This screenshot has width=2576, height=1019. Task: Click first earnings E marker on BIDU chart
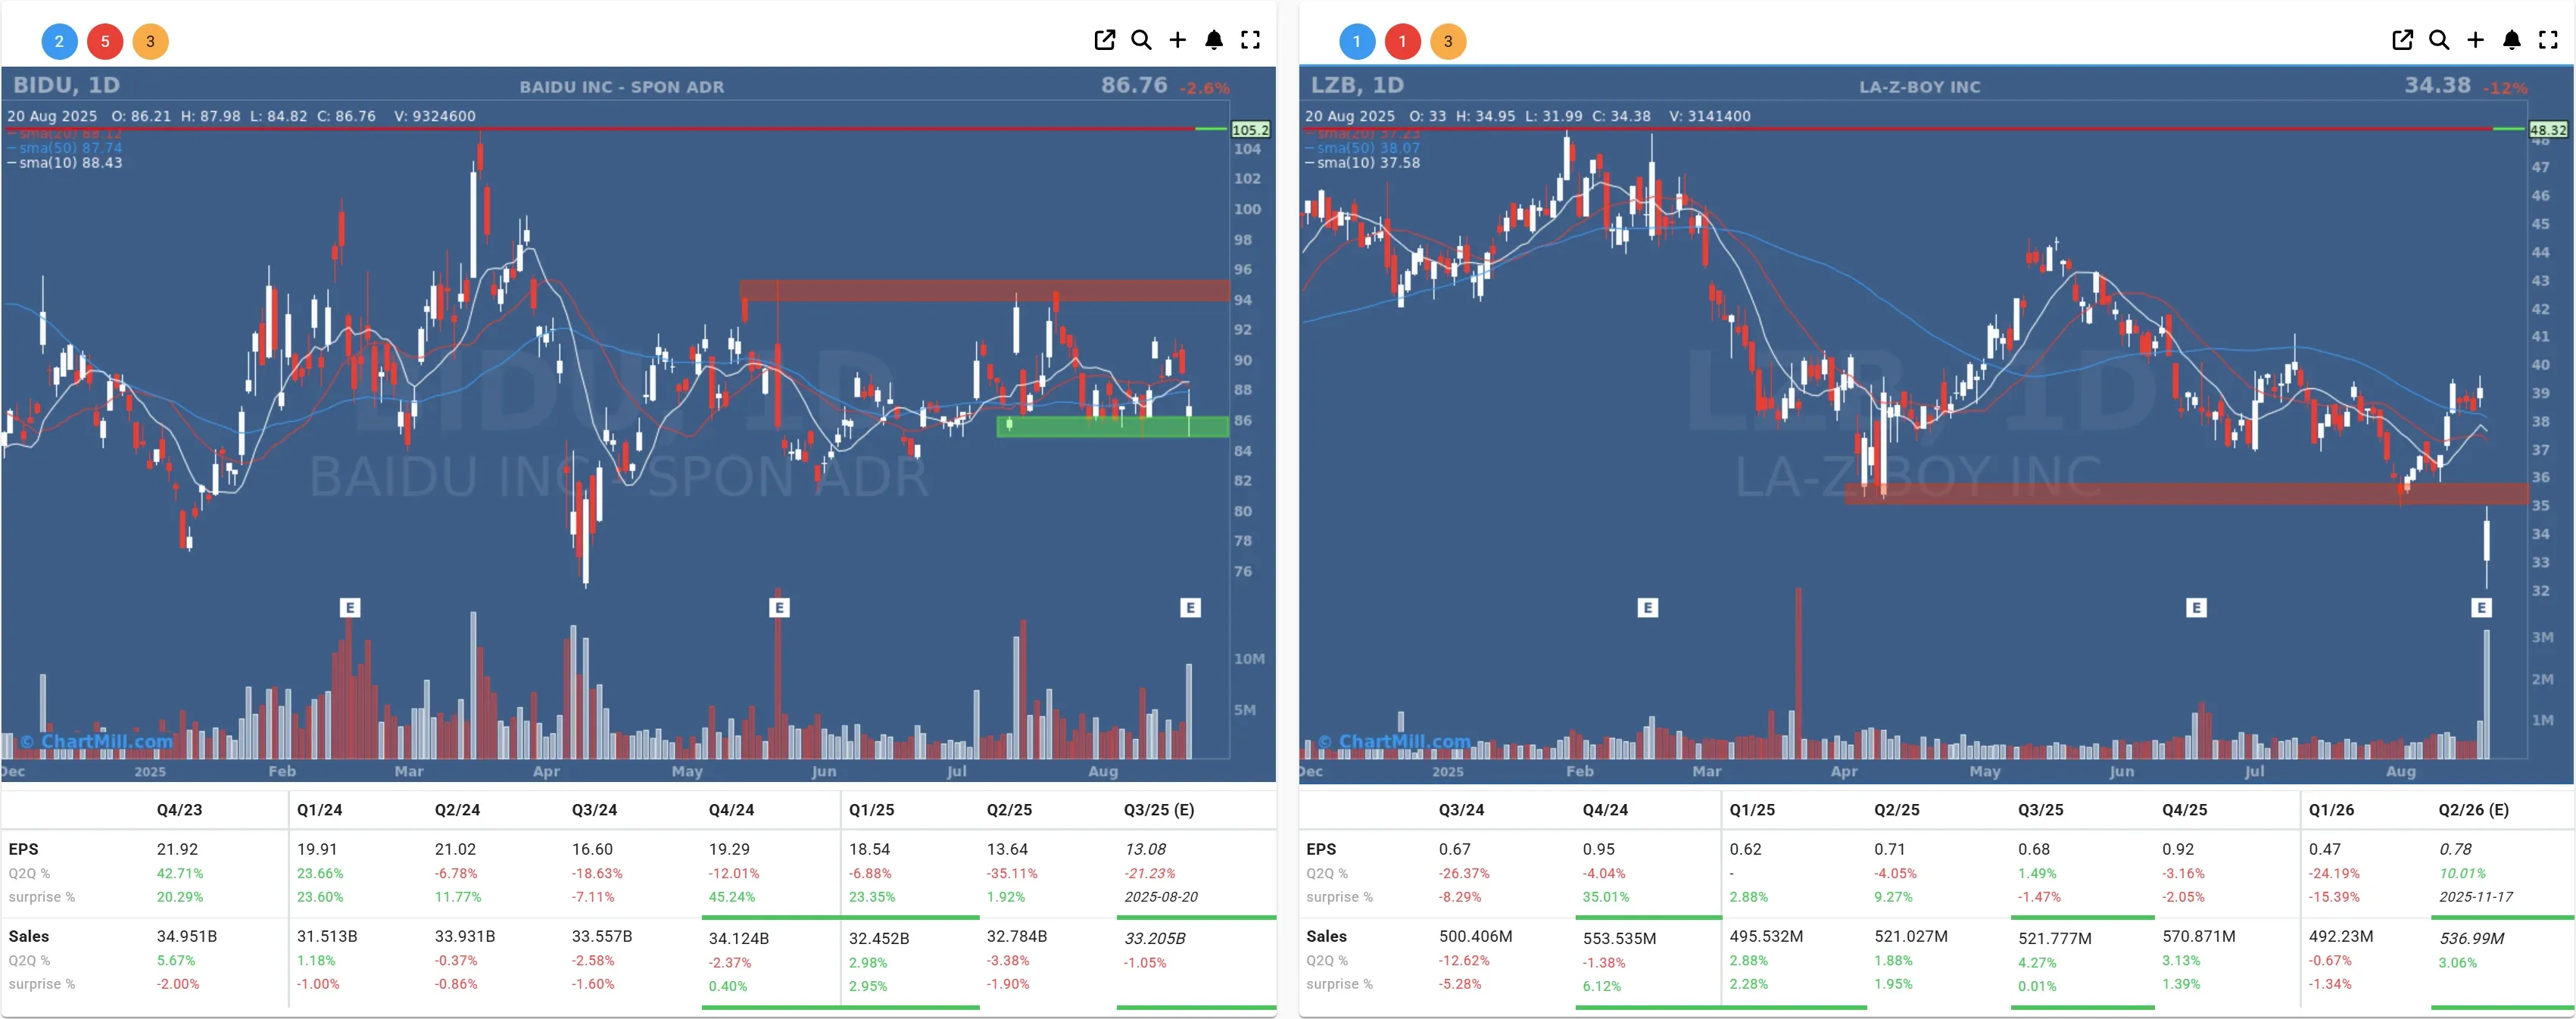[x=349, y=607]
